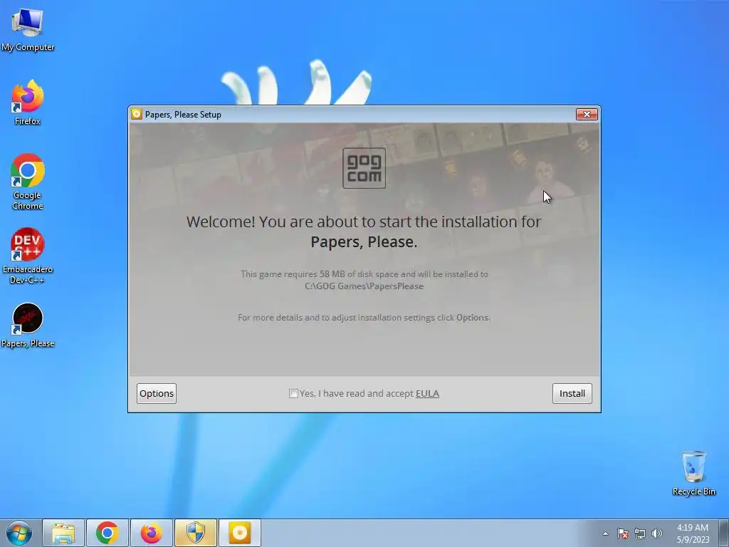Select the Google Chrome desktop shortcut
Image resolution: width=729 pixels, height=547 pixels.
click(28, 182)
